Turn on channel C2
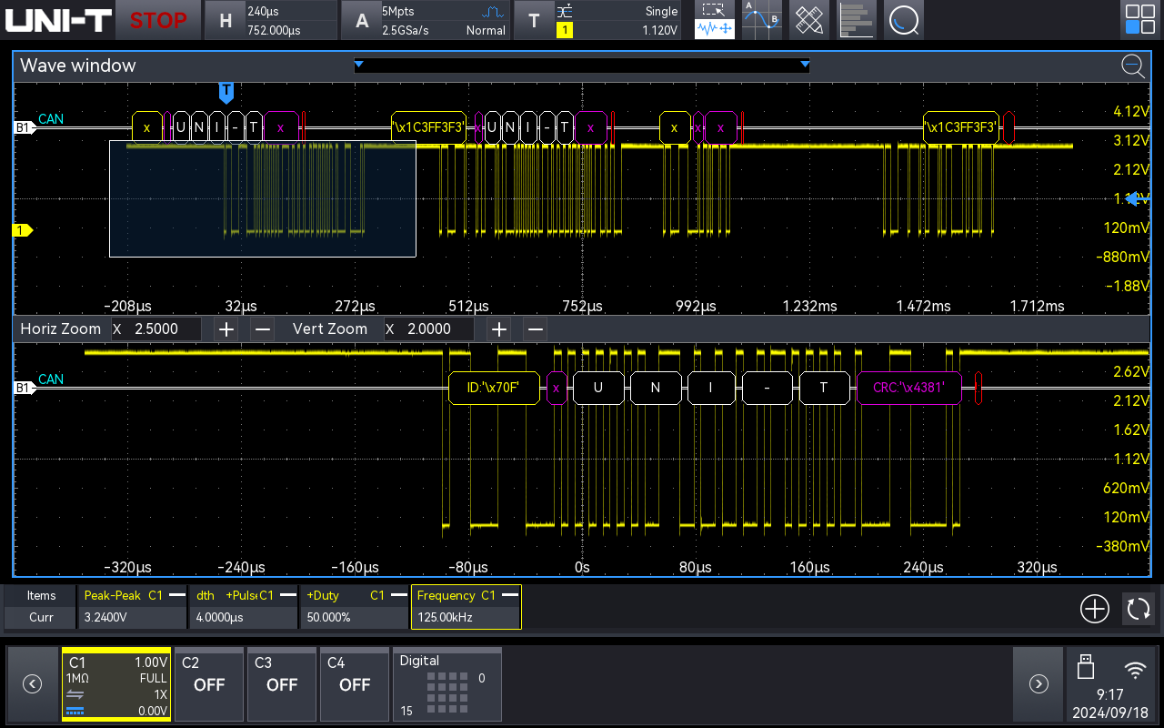 [x=208, y=683]
